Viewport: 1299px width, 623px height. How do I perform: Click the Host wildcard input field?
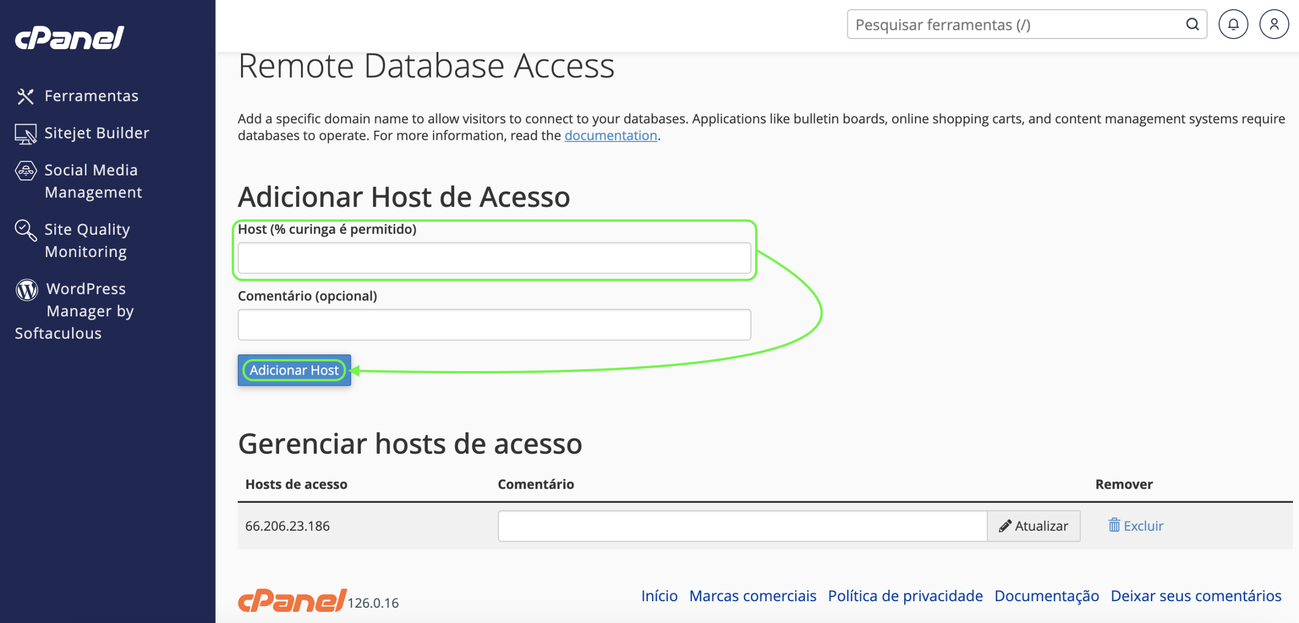[494, 258]
